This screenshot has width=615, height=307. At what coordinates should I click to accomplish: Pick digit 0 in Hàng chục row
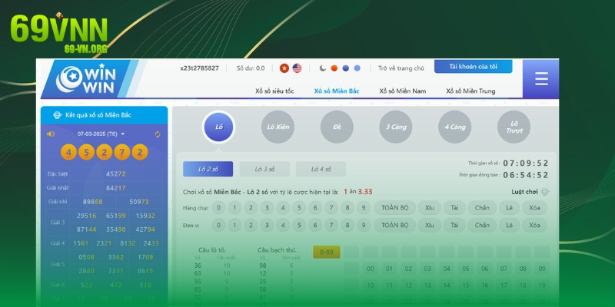tap(218, 207)
